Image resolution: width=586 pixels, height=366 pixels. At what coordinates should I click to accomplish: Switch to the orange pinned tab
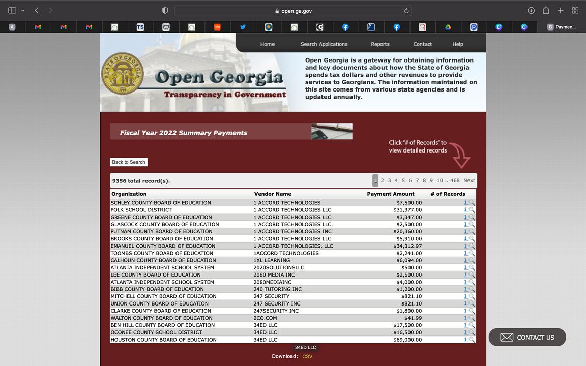(217, 27)
